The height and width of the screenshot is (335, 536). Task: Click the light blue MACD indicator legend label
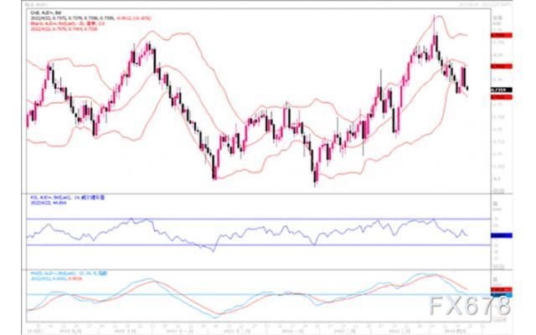coord(69,274)
